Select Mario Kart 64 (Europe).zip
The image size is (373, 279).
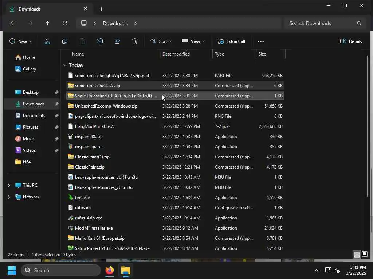175,238
